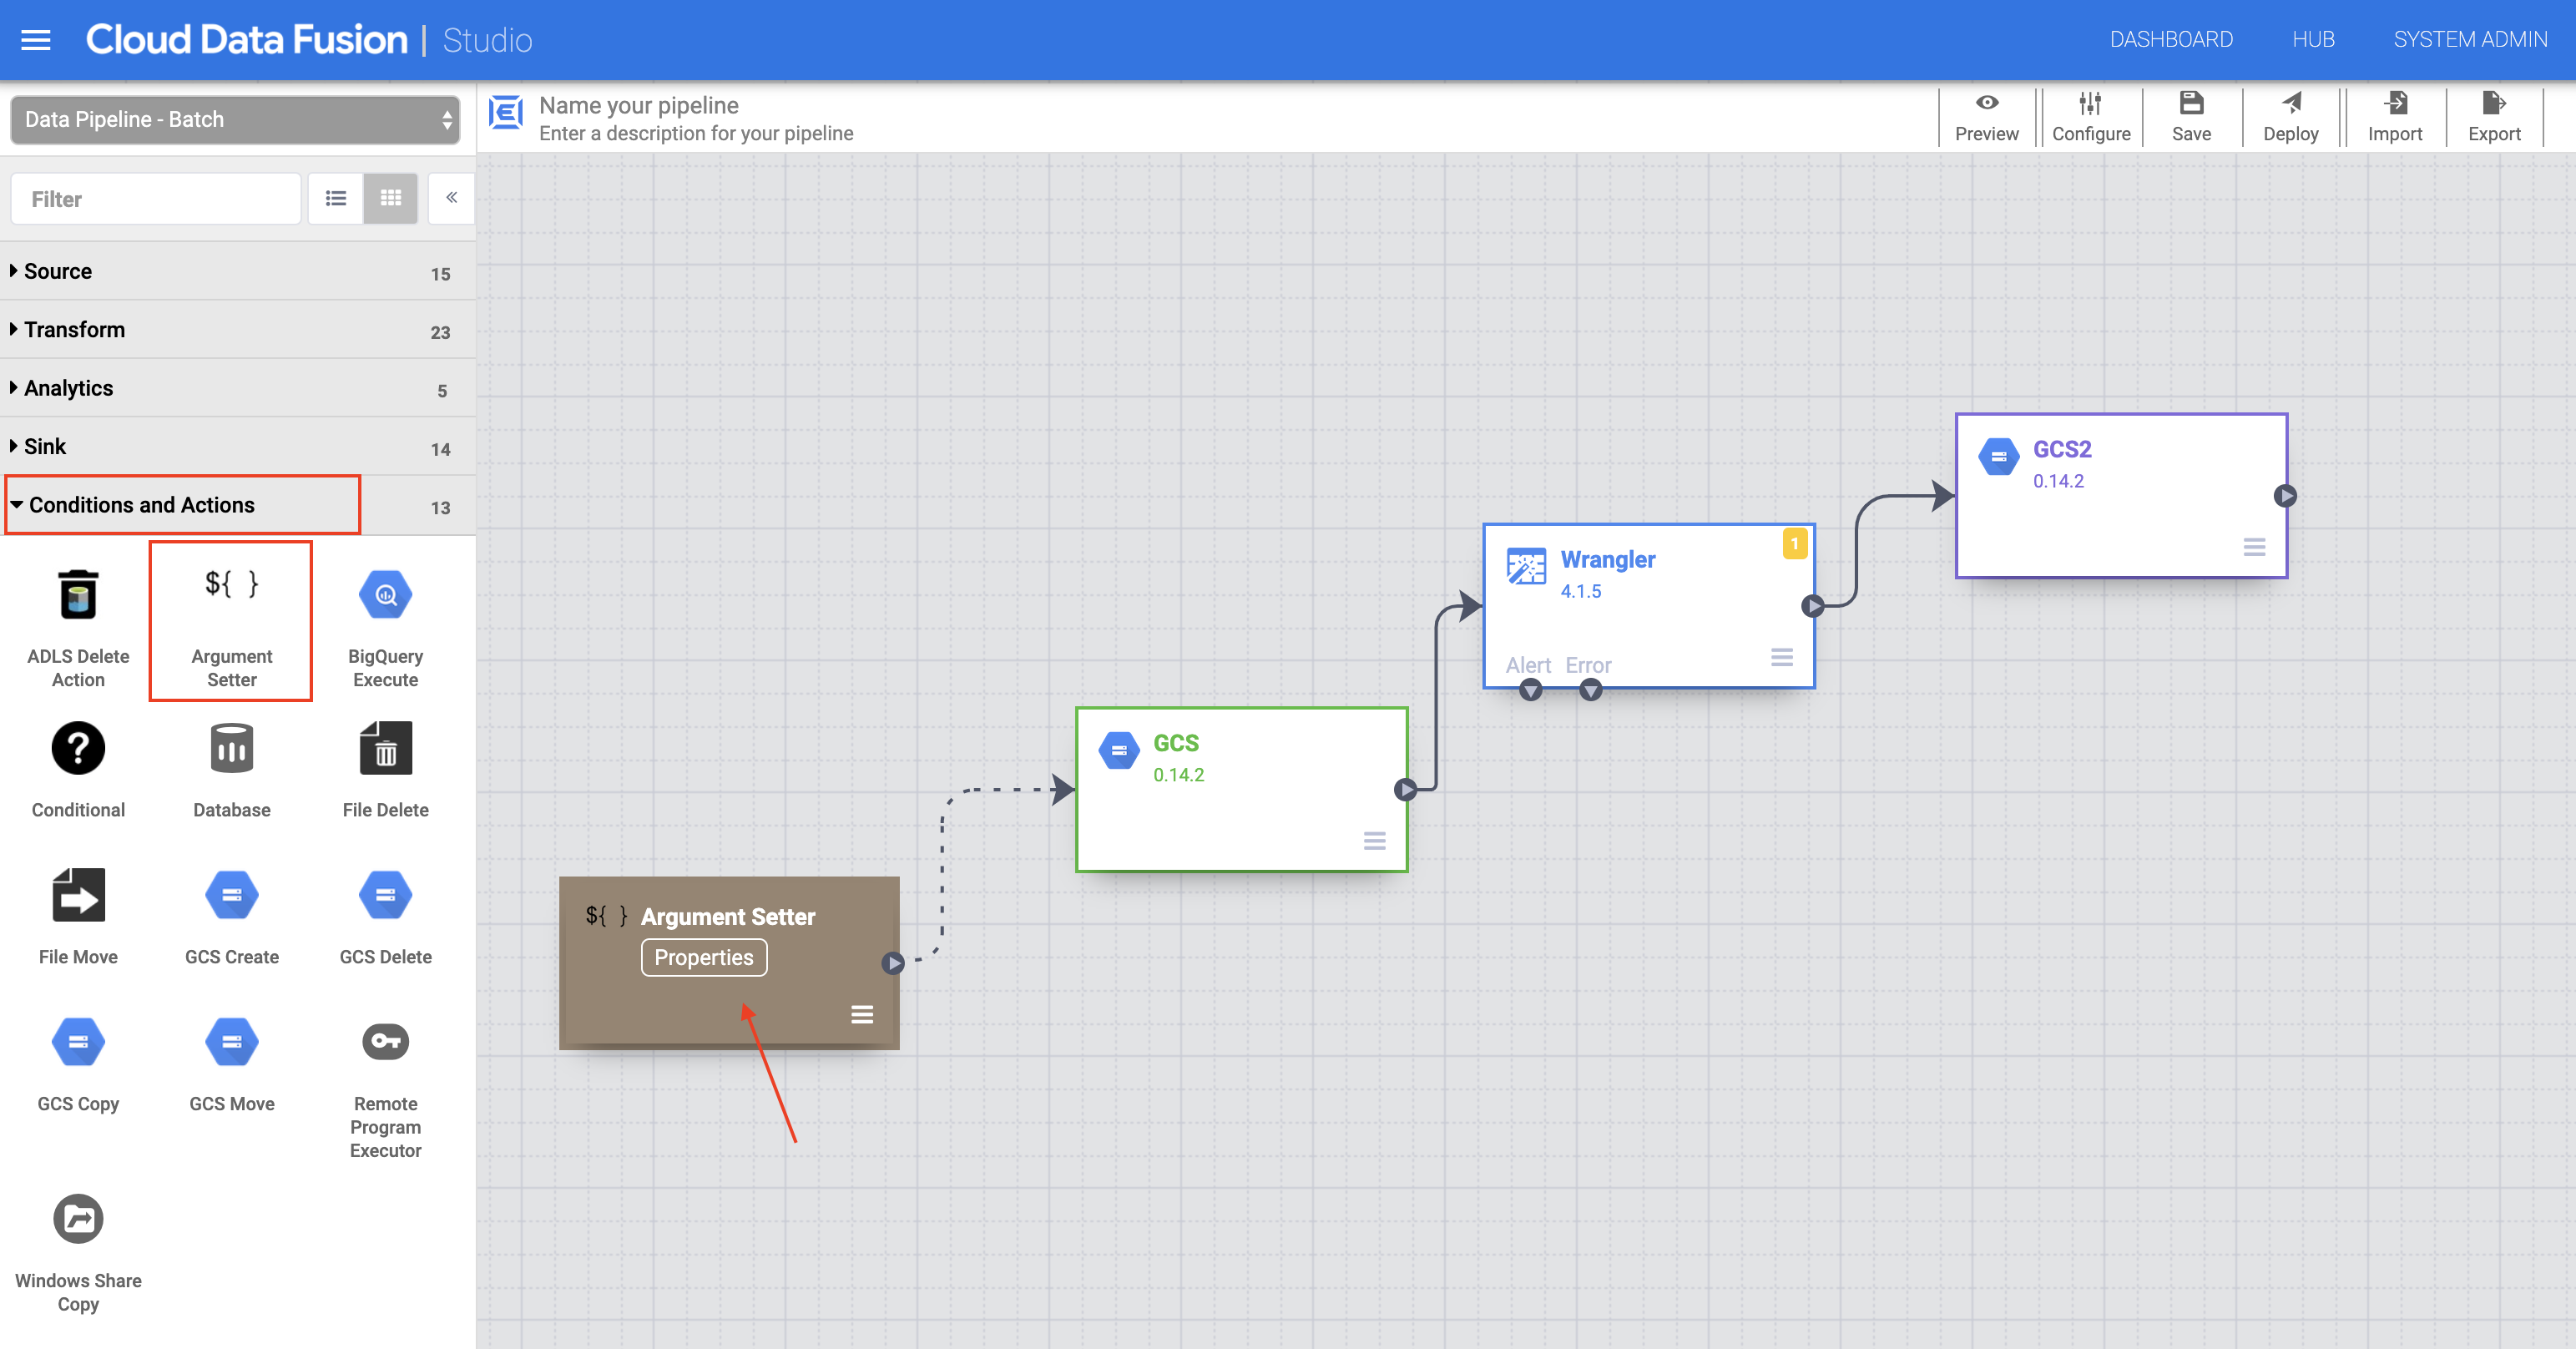Select the Conditional plugin icon

(x=78, y=748)
